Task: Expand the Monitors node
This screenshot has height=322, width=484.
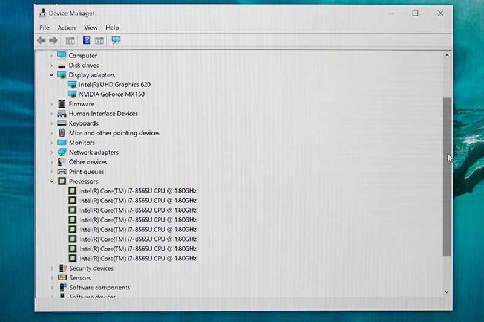Action: [51, 143]
